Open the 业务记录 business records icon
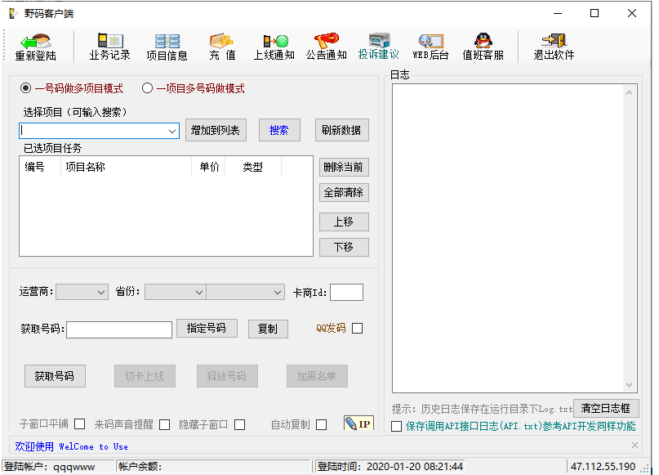The height and width of the screenshot is (475, 659). pyautogui.click(x=109, y=47)
